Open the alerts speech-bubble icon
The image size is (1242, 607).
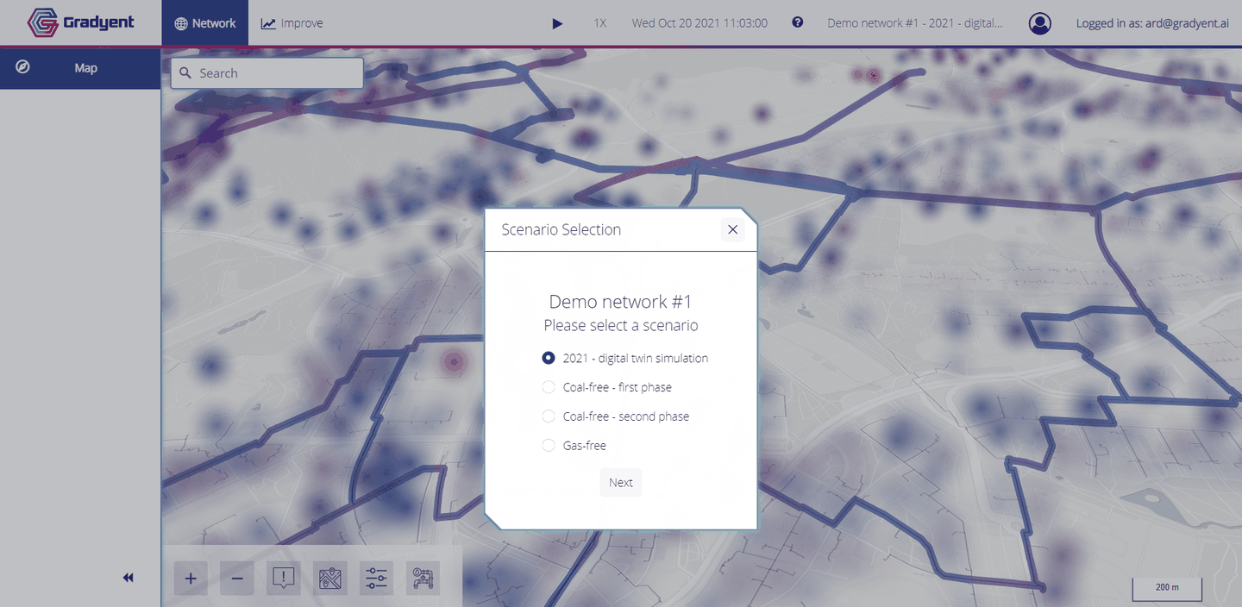(284, 579)
